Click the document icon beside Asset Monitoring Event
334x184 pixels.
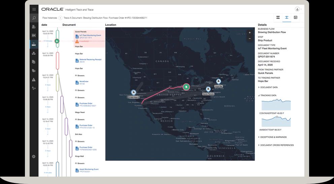(x=77, y=171)
